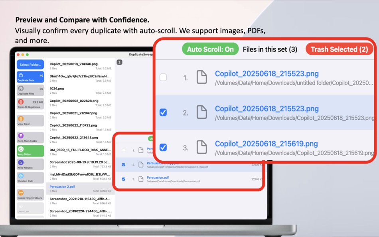Click the file icon next to Persuasion.pdf
The height and width of the screenshot is (237, 379).
coord(141,179)
